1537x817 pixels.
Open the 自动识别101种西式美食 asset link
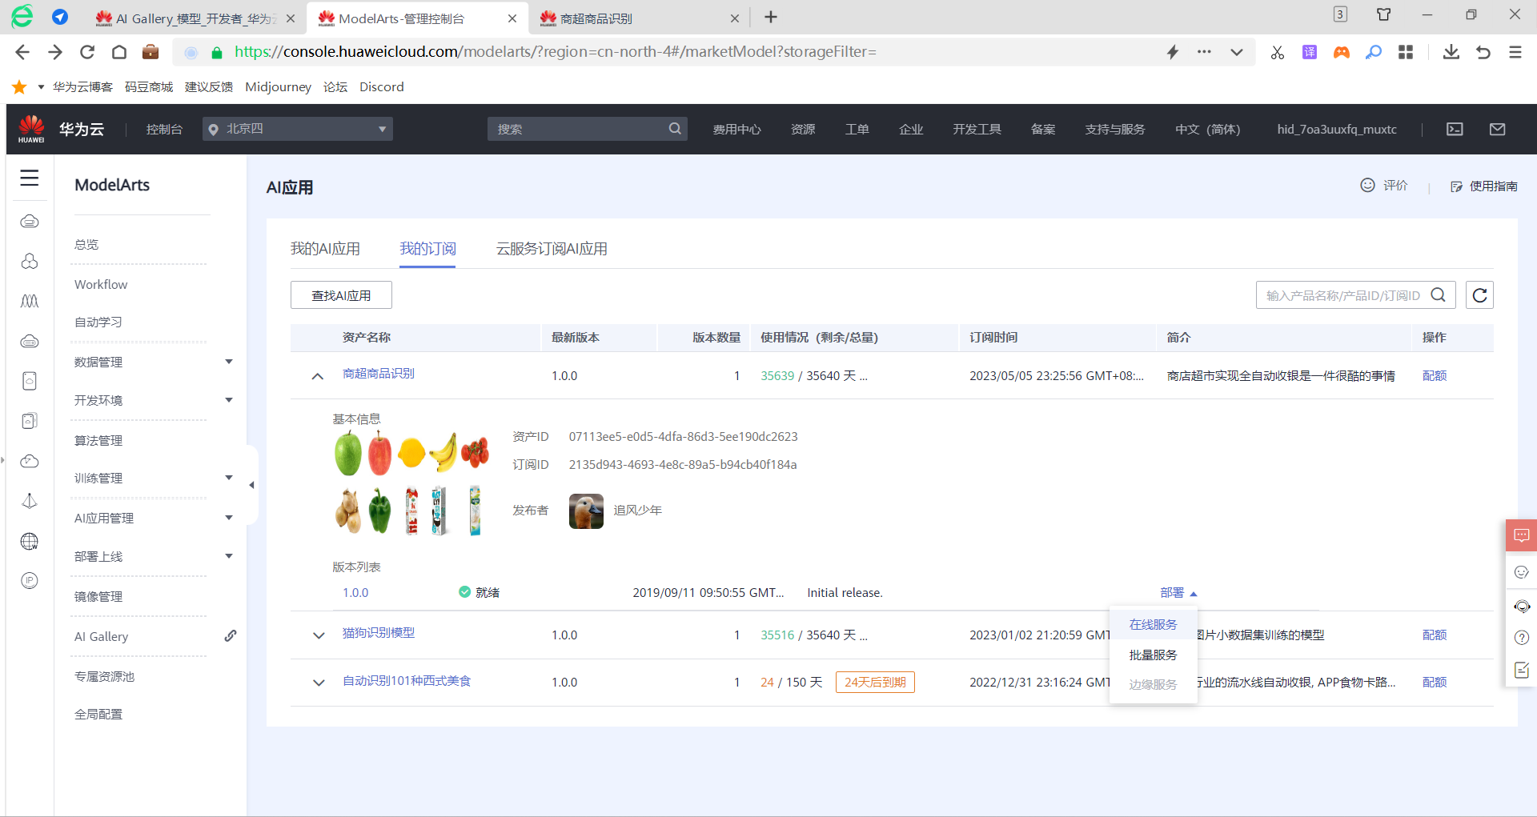(407, 681)
